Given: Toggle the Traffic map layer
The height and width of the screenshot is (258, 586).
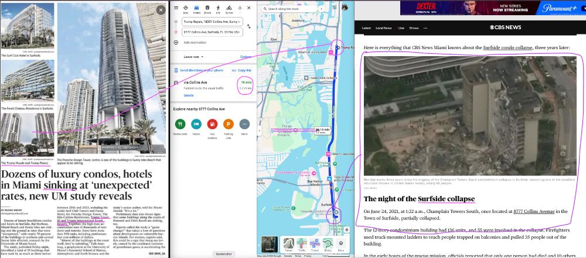Looking at the screenshot, I should coord(302,245).
